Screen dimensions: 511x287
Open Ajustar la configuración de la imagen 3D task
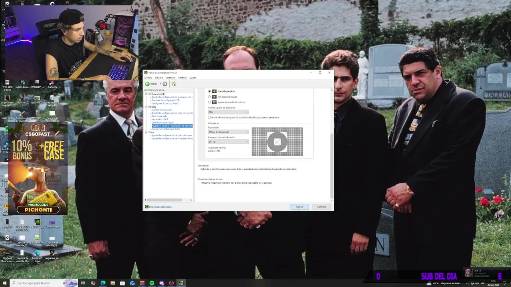coord(172,97)
